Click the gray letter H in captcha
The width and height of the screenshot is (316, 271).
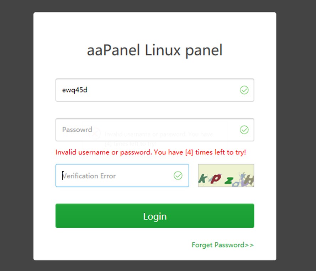coord(250,181)
